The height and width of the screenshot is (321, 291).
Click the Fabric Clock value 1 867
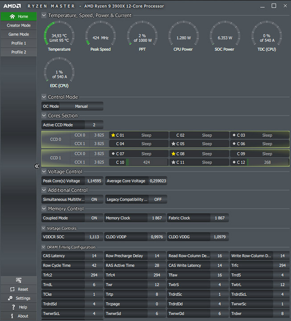tap(220, 218)
